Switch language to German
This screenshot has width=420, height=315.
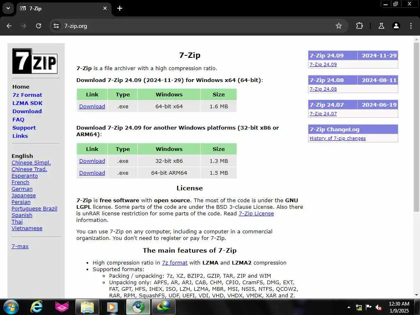pos(22,189)
